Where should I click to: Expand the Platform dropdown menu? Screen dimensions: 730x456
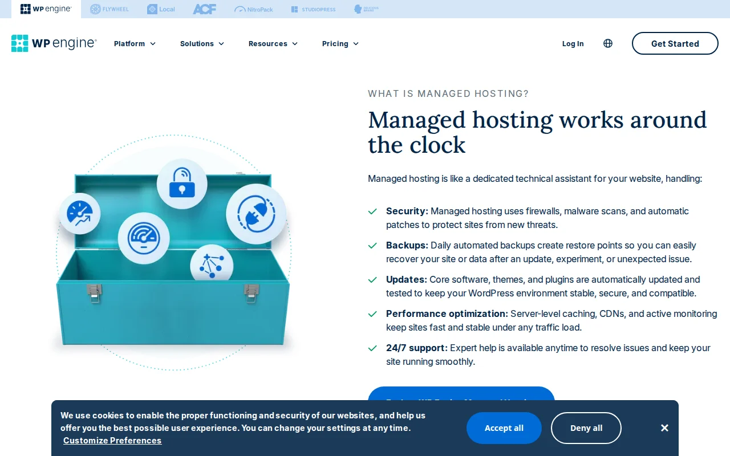tap(135, 43)
